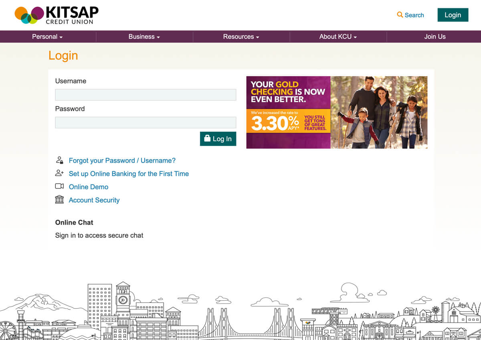Viewport: 481px width, 340px height.
Task: Click inside the Username input field
Action: [146, 95]
